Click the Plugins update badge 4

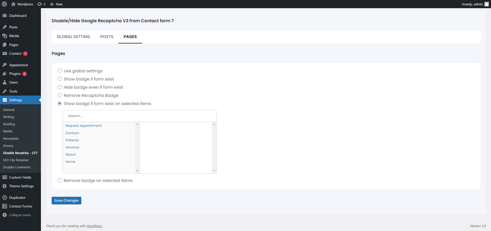(x=24, y=74)
